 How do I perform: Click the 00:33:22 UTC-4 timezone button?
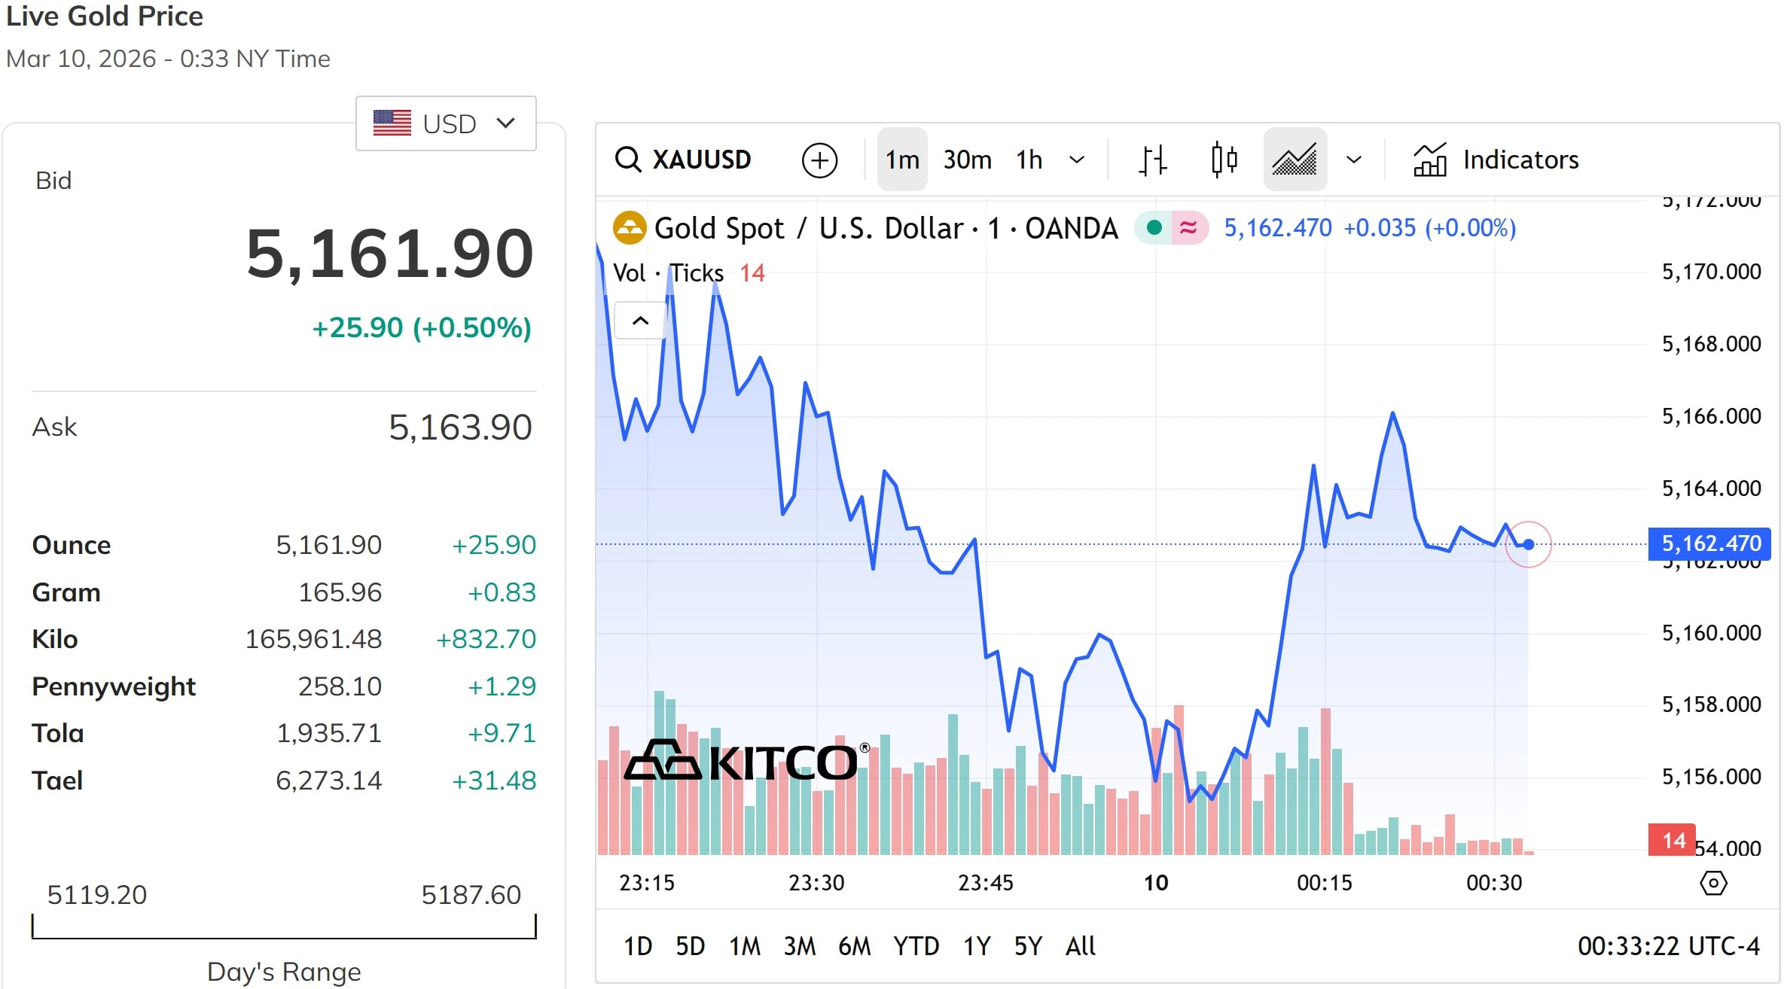pos(1668,946)
